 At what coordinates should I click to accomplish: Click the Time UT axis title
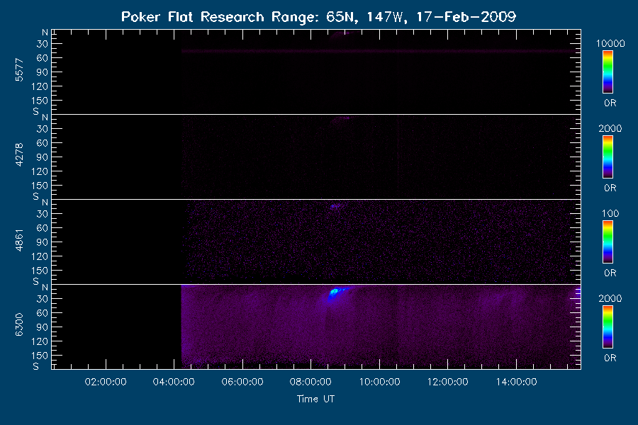315,399
